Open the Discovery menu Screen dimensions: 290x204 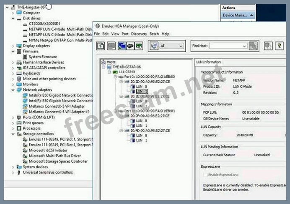pos(139,34)
